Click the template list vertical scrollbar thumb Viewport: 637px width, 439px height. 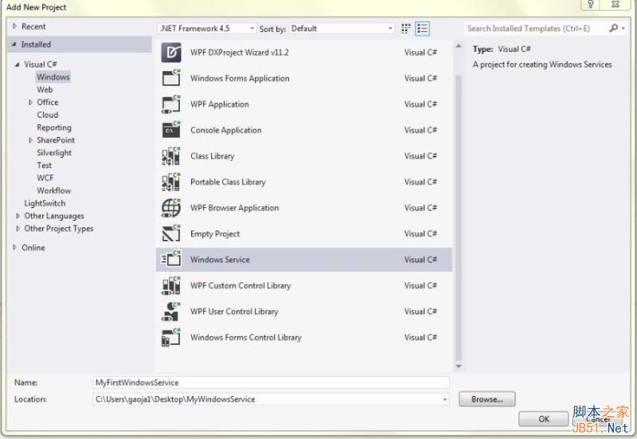459,218
